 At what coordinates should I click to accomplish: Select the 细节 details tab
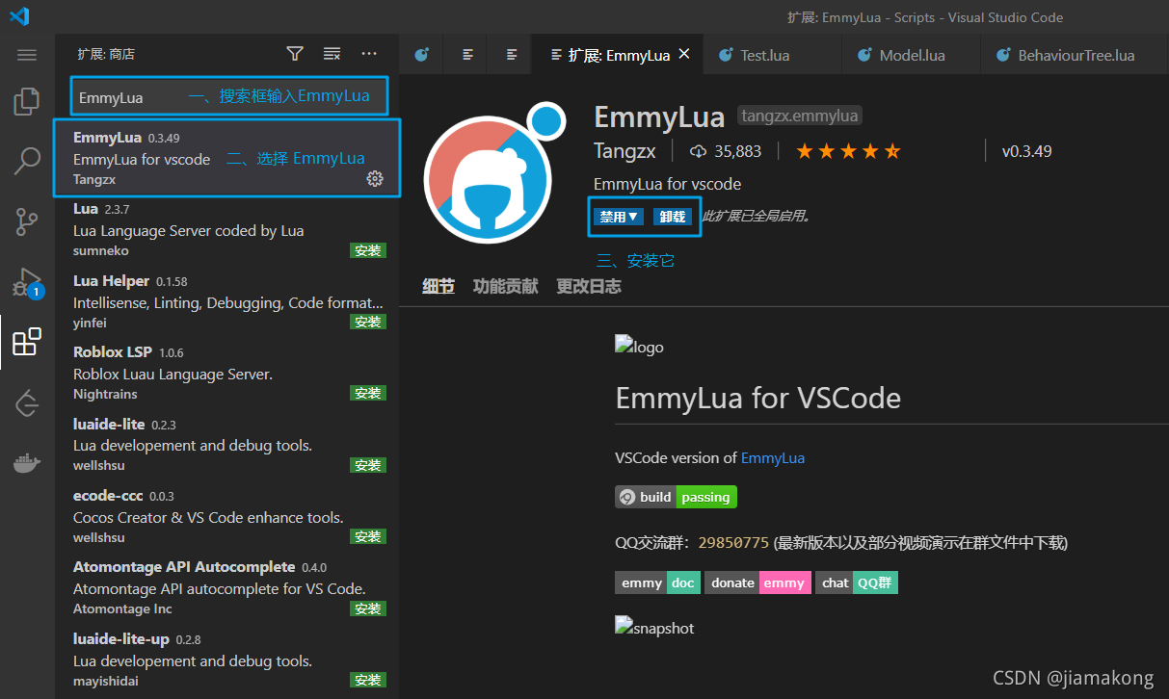[x=438, y=286]
